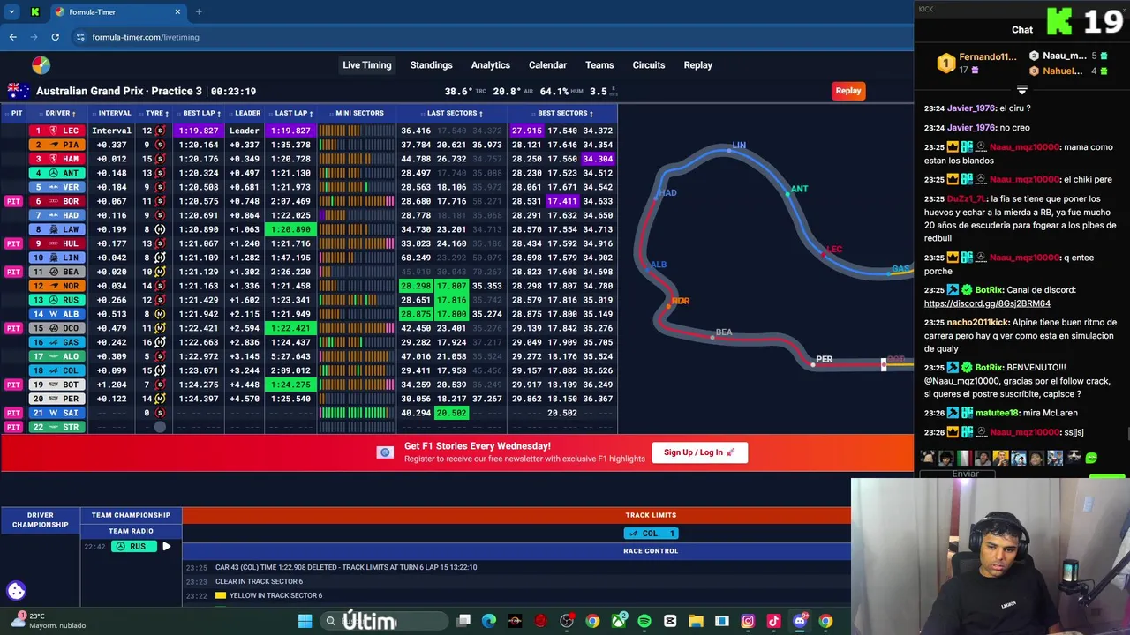The width and height of the screenshot is (1130, 635).
Task: Click the medium tyre icon in ALB row
Action: tap(160, 314)
